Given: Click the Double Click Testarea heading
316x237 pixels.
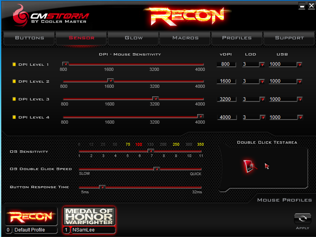Looking at the screenshot, I should (267, 143).
